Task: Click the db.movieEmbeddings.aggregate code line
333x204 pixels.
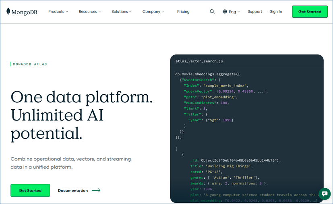Action: [x=207, y=74]
